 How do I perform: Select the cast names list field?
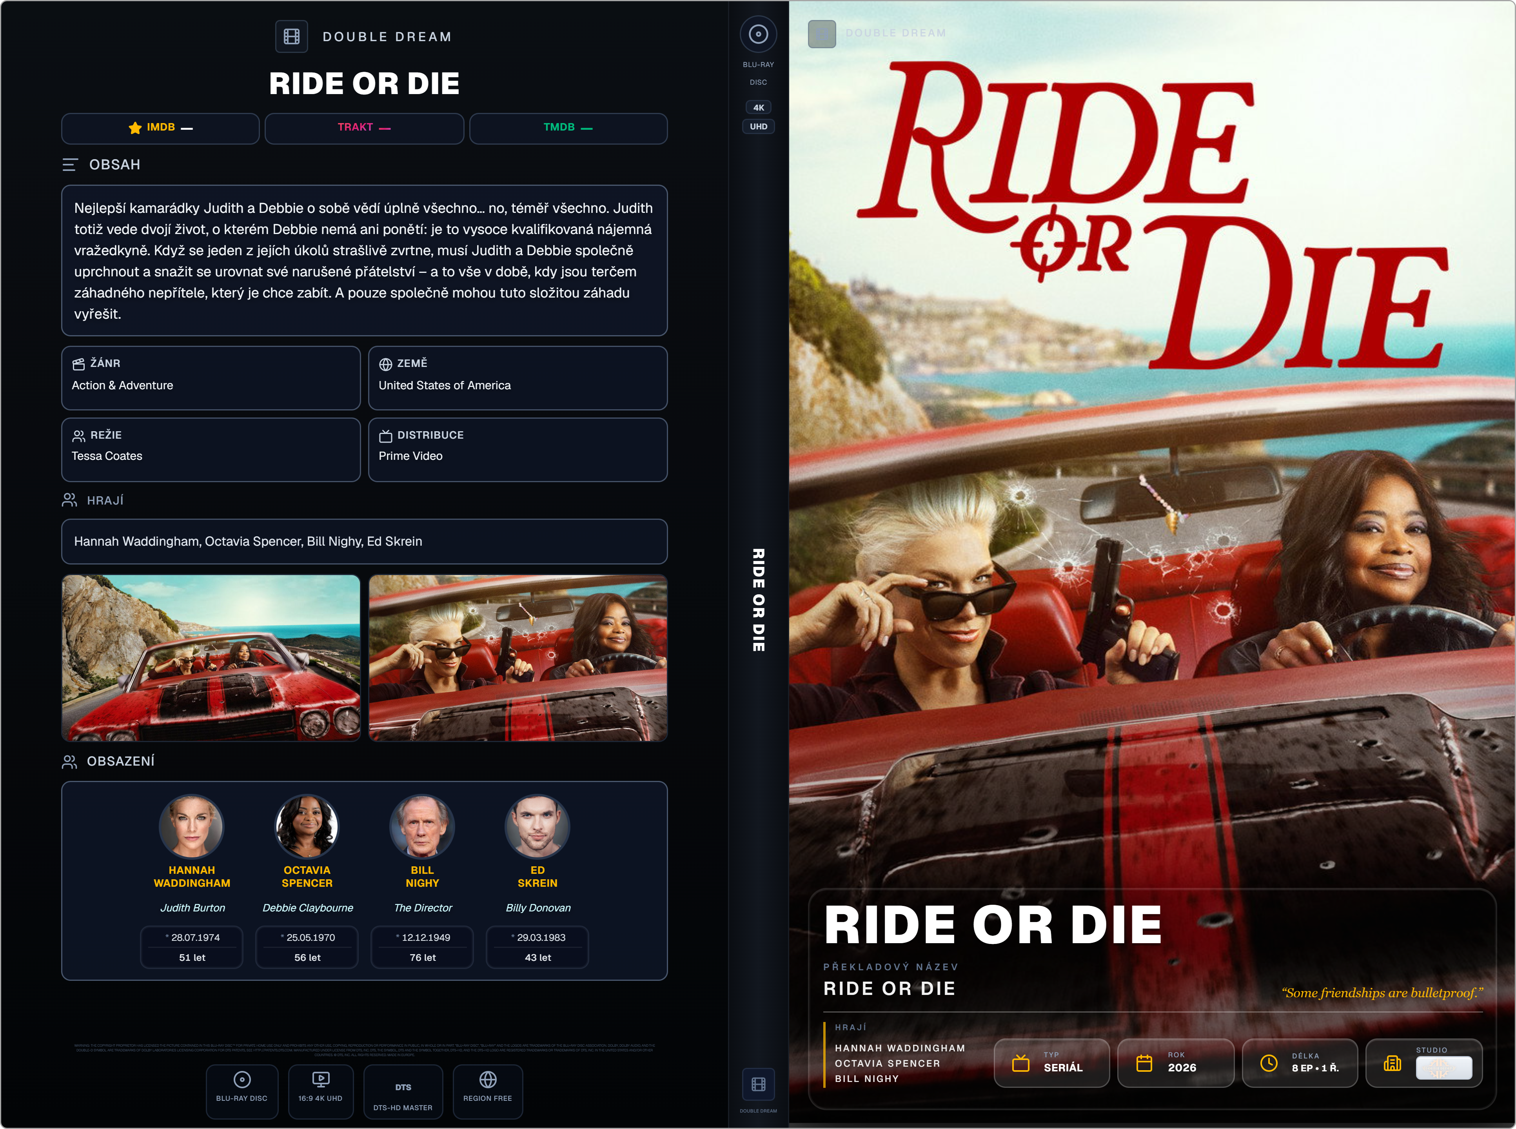pyautogui.click(x=364, y=541)
